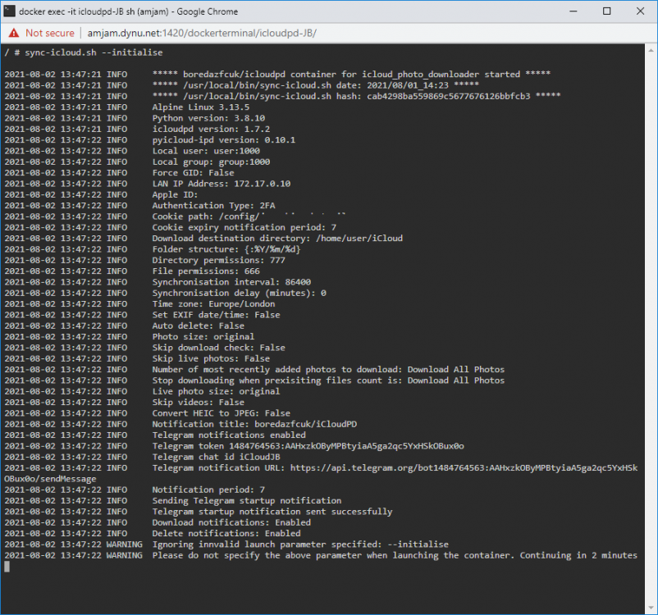Click the 'Auto delete: False' line
The width and height of the screenshot is (658, 615).
[198, 325]
